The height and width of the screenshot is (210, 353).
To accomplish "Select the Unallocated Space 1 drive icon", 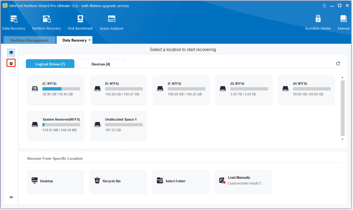I will [98, 124].
